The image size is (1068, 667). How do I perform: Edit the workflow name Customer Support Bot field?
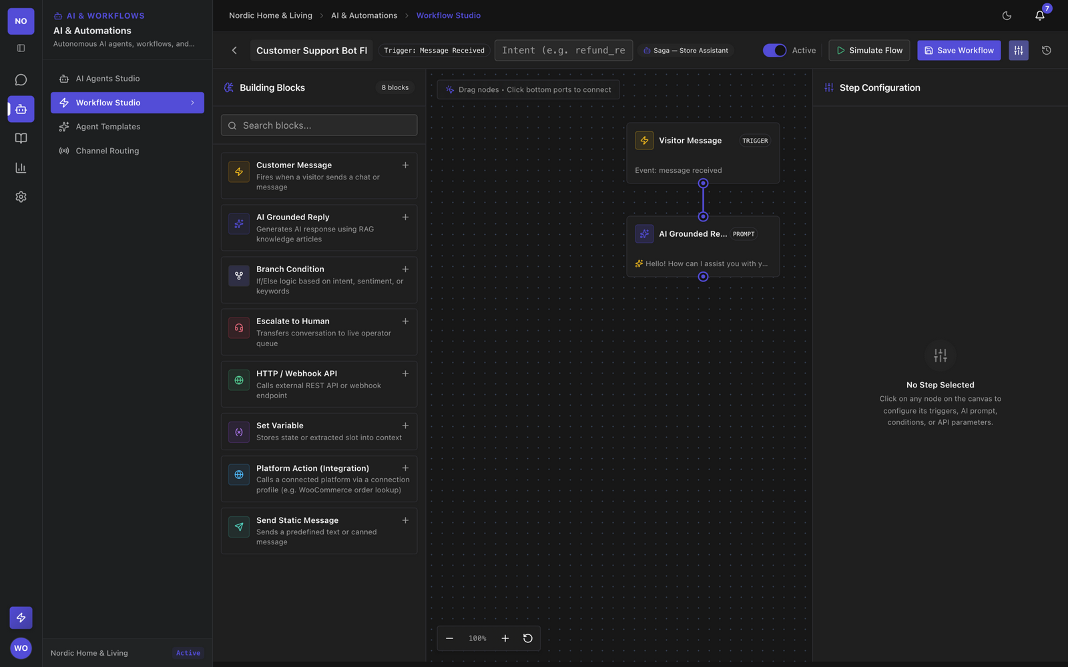click(x=312, y=50)
